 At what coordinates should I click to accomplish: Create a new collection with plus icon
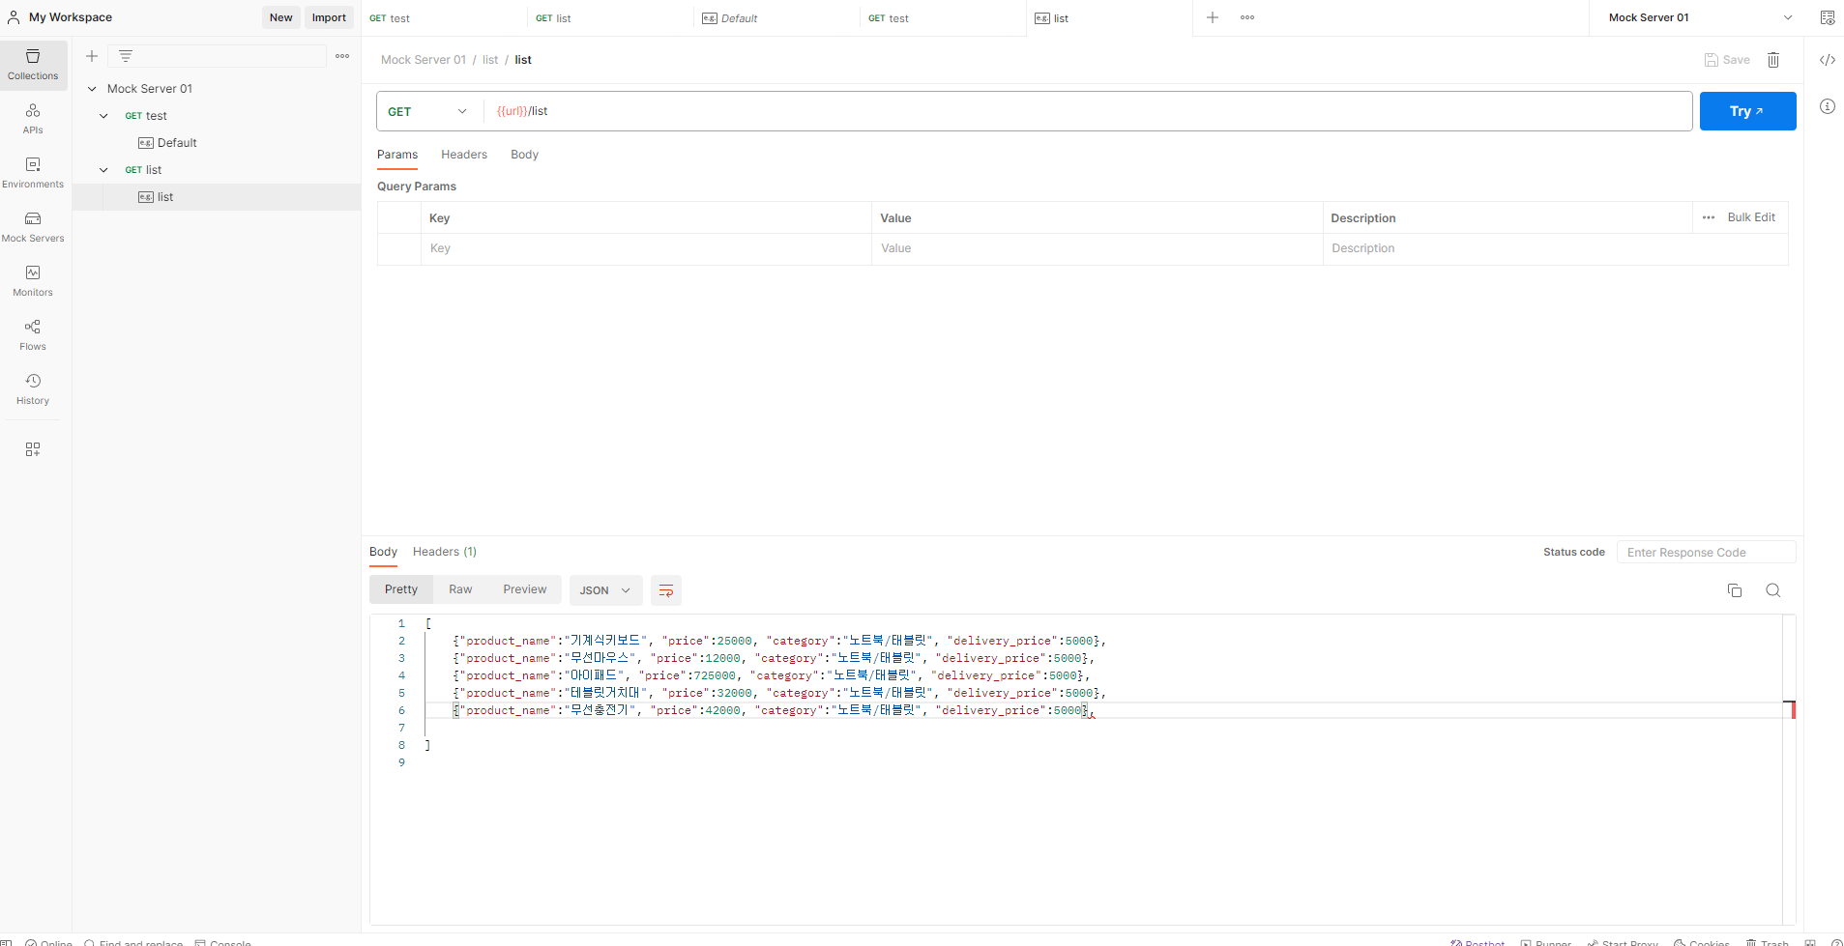pyautogui.click(x=92, y=56)
